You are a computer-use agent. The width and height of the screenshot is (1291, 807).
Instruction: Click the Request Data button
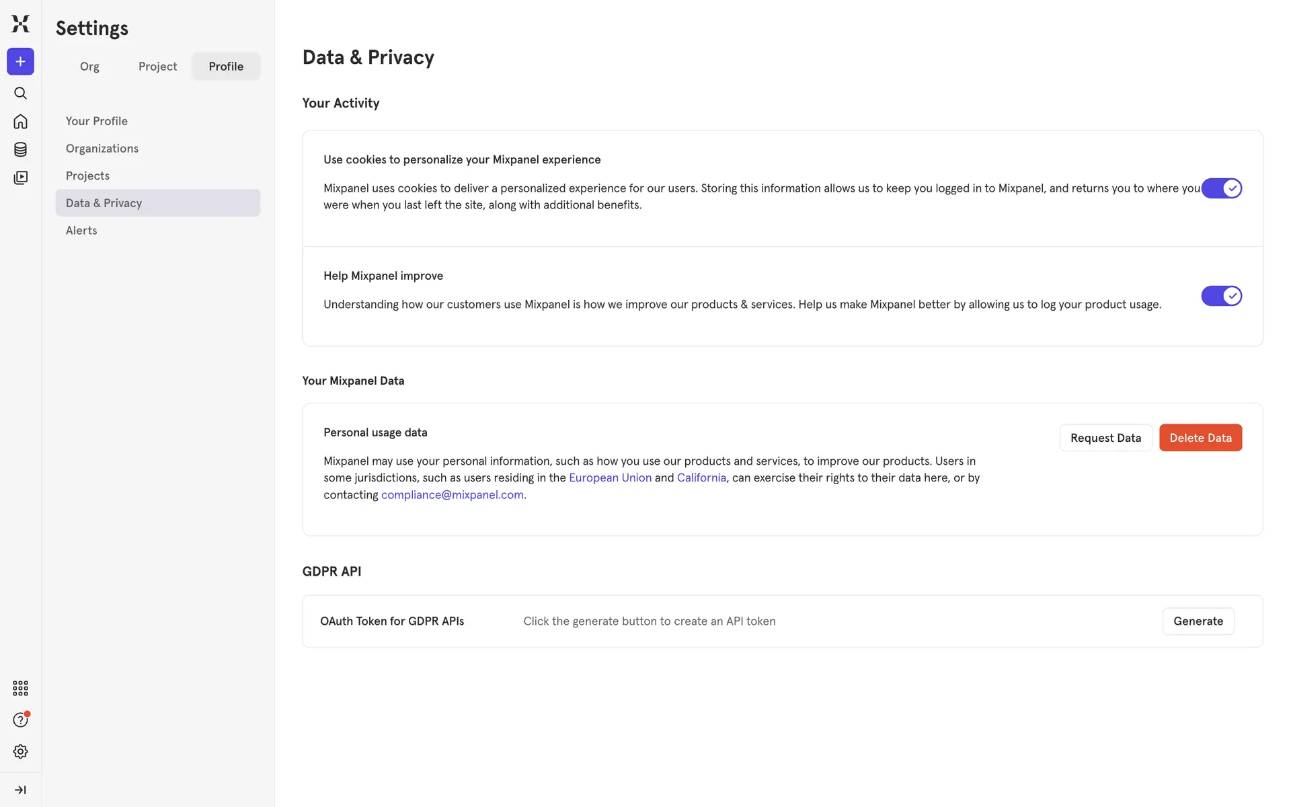(x=1105, y=438)
